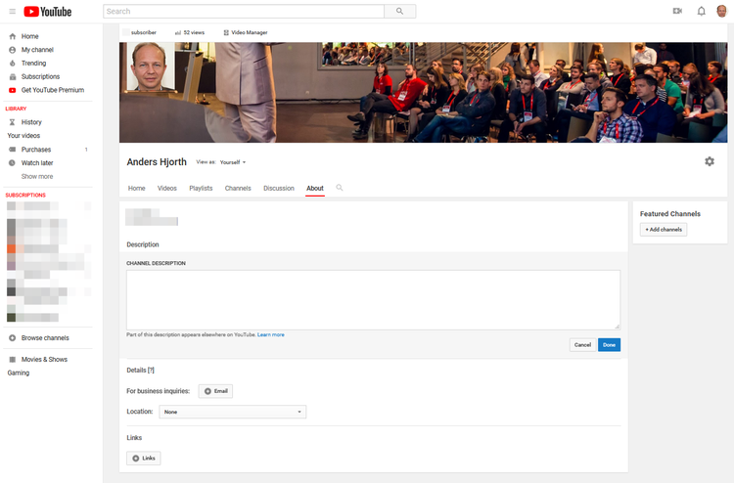Open Your videos in sidebar
734x483 pixels.
click(x=23, y=136)
